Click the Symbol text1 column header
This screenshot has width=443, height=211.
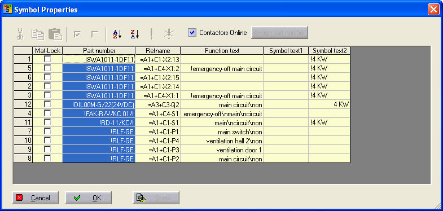[286, 51]
